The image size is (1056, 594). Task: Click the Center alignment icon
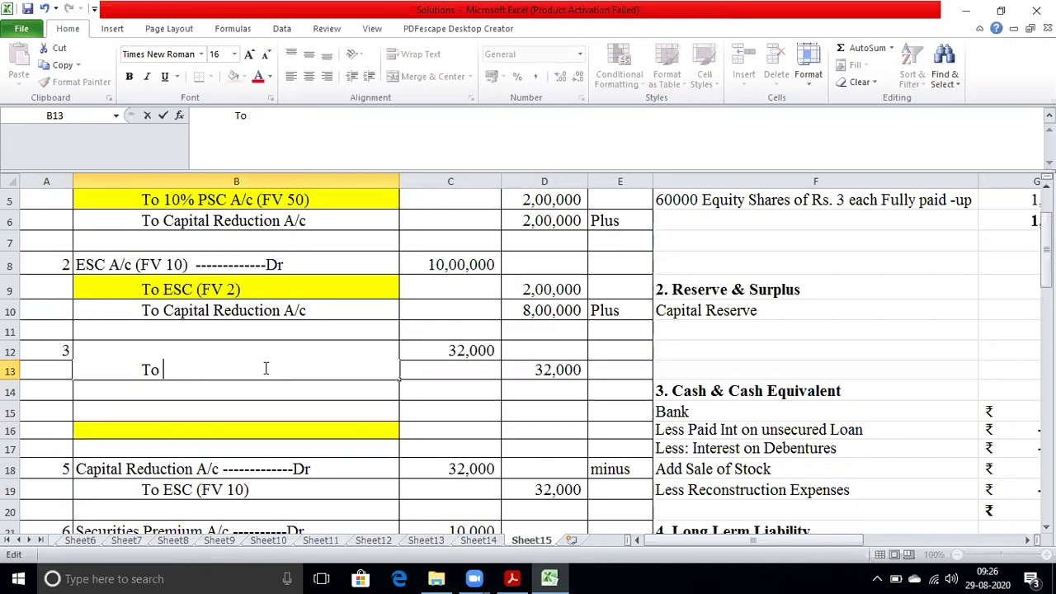pos(309,77)
